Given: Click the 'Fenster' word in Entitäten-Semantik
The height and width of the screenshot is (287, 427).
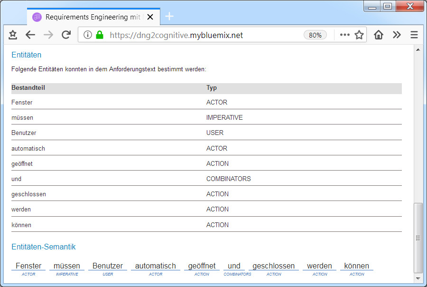Looking at the screenshot, I should pos(28,266).
